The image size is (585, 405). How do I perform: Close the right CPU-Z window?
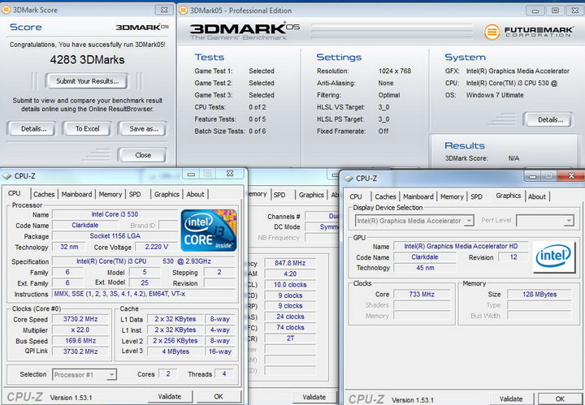[571, 176]
